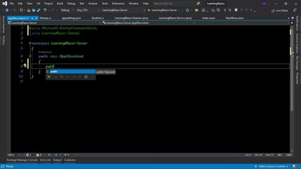Open the CodeLens panel tab
Screen dimensions: 301x169
coord(70,160)
